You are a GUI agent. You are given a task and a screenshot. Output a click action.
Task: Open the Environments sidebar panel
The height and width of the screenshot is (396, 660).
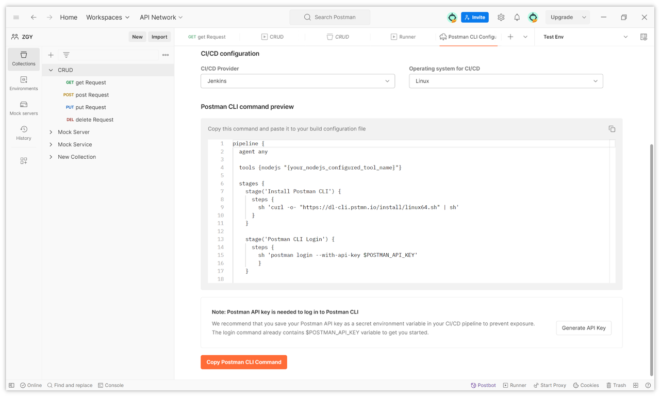pos(24,84)
